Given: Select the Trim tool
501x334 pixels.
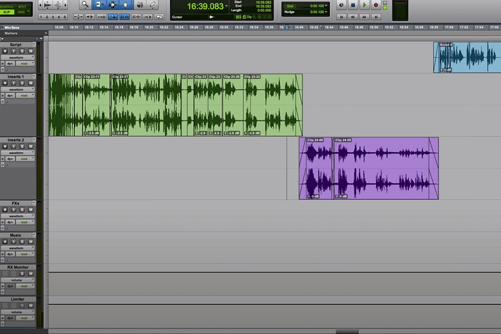Looking at the screenshot, I should pyautogui.click(x=100, y=4).
